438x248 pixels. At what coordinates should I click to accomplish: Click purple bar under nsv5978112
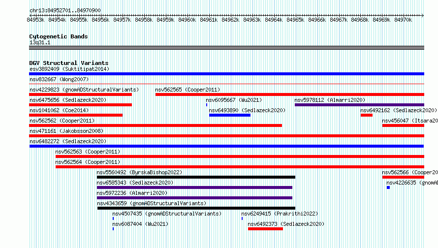coord(360,105)
